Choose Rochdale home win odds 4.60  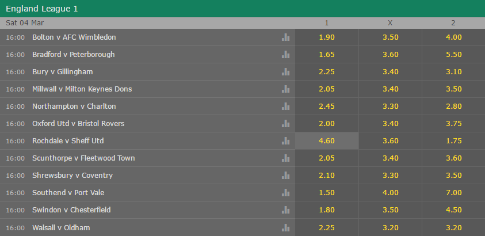tap(327, 141)
